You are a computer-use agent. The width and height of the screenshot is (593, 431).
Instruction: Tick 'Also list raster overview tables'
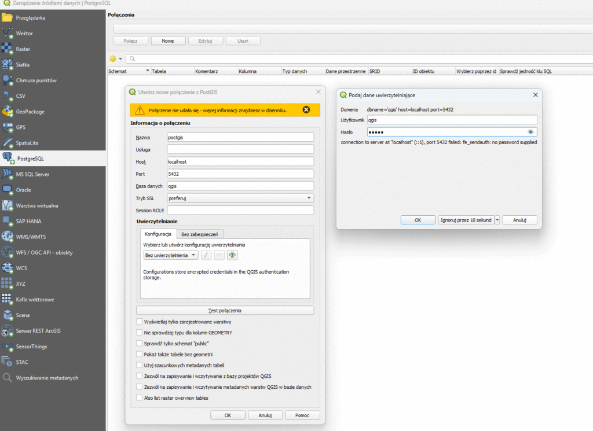[139, 397]
